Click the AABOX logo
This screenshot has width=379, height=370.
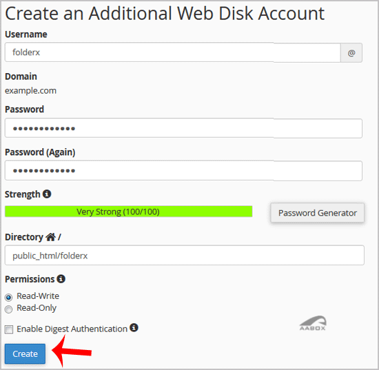click(x=313, y=323)
